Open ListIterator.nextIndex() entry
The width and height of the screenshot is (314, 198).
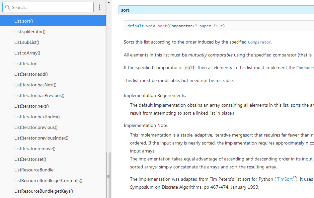(37, 117)
